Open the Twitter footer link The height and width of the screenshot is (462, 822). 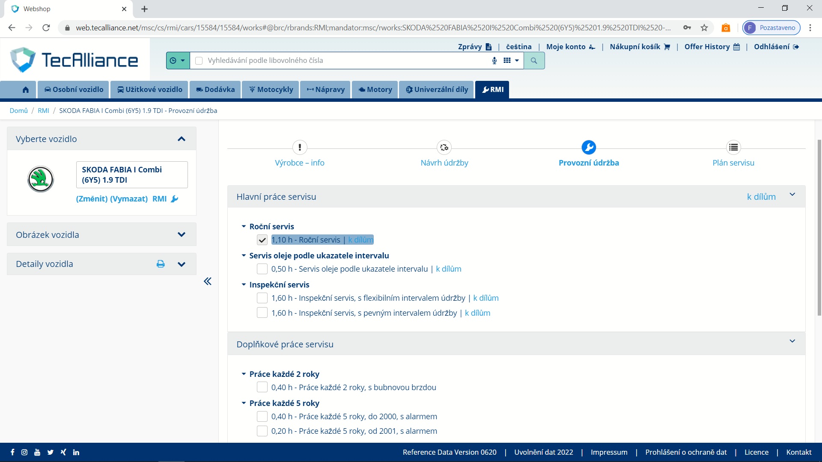[51, 452]
